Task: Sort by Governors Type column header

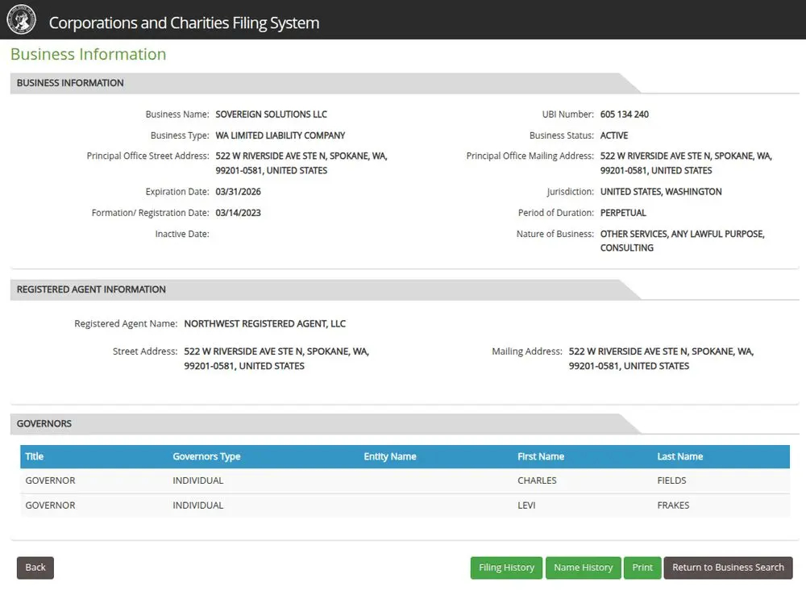Action: (x=206, y=456)
